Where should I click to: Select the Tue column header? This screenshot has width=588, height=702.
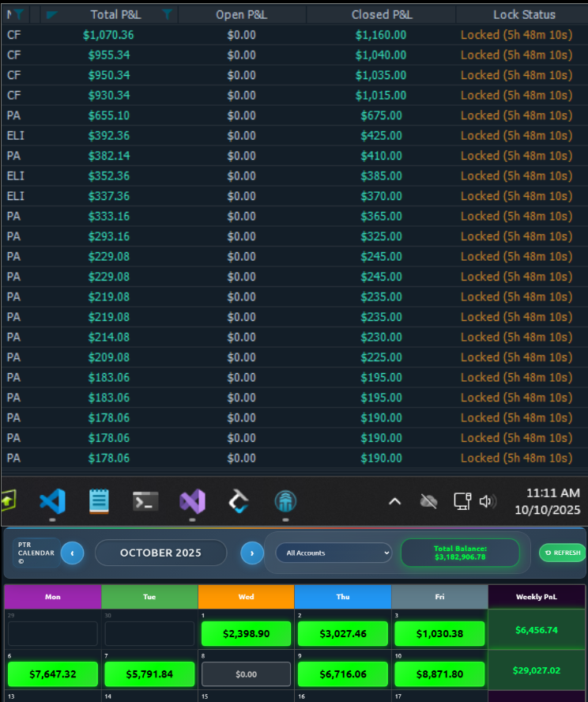tap(149, 597)
